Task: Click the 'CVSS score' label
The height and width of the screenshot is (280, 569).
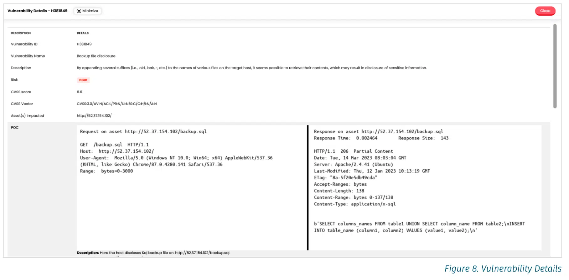Action: (x=21, y=92)
